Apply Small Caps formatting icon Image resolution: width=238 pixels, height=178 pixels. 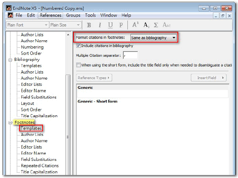click(167, 25)
